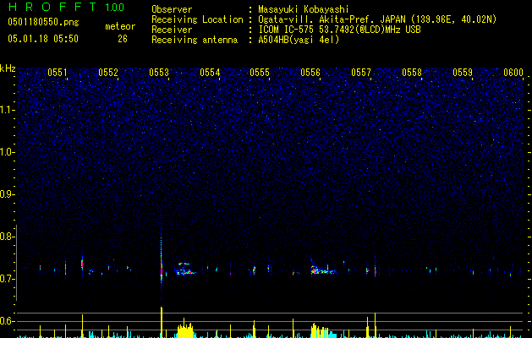Click the HROFFT 1.0.0 title text
This screenshot has width=532, height=338.
tap(66, 7)
